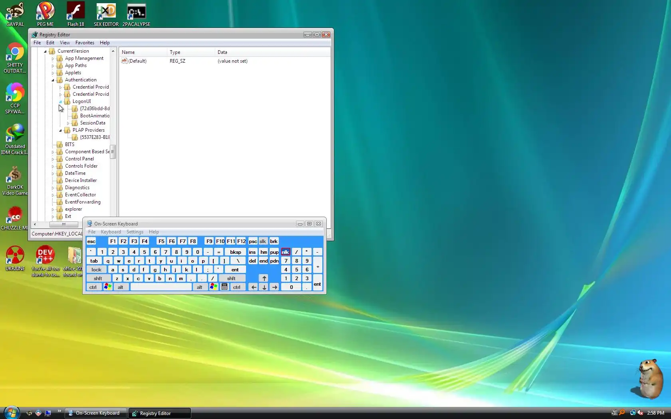Open the UKRAINE desktop icon

click(15, 259)
